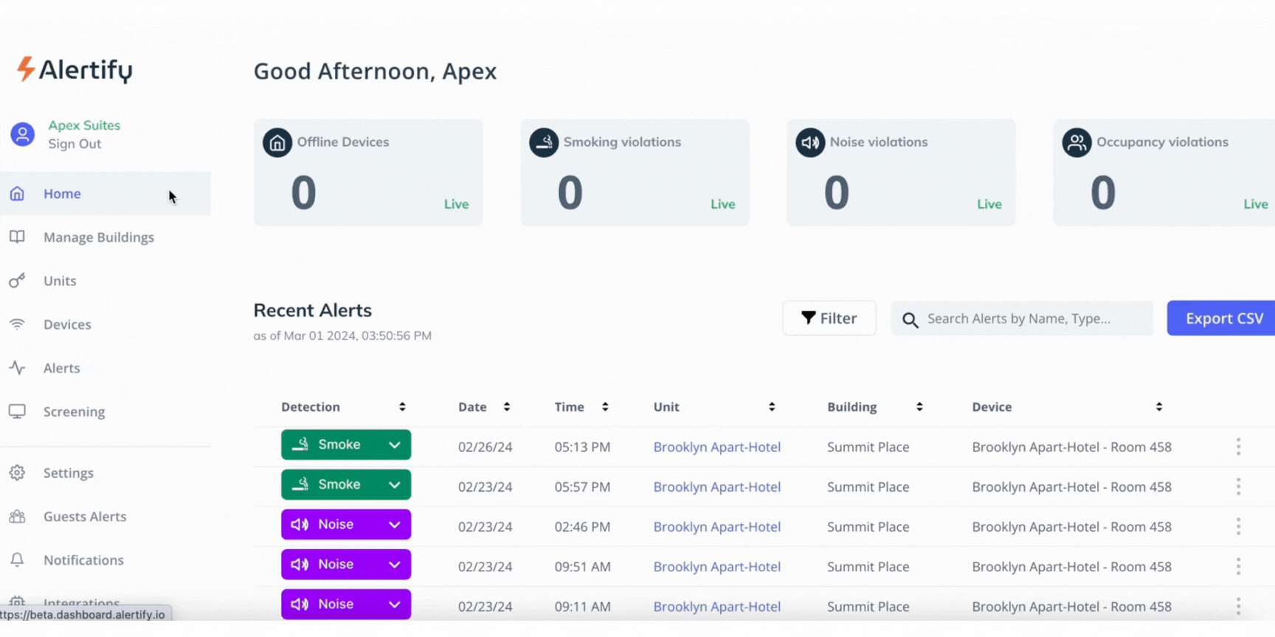This screenshot has width=1275, height=637.
Task: Open the three-dot menu for 05:13 PM alert
Action: pyautogui.click(x=1238, y=447)
